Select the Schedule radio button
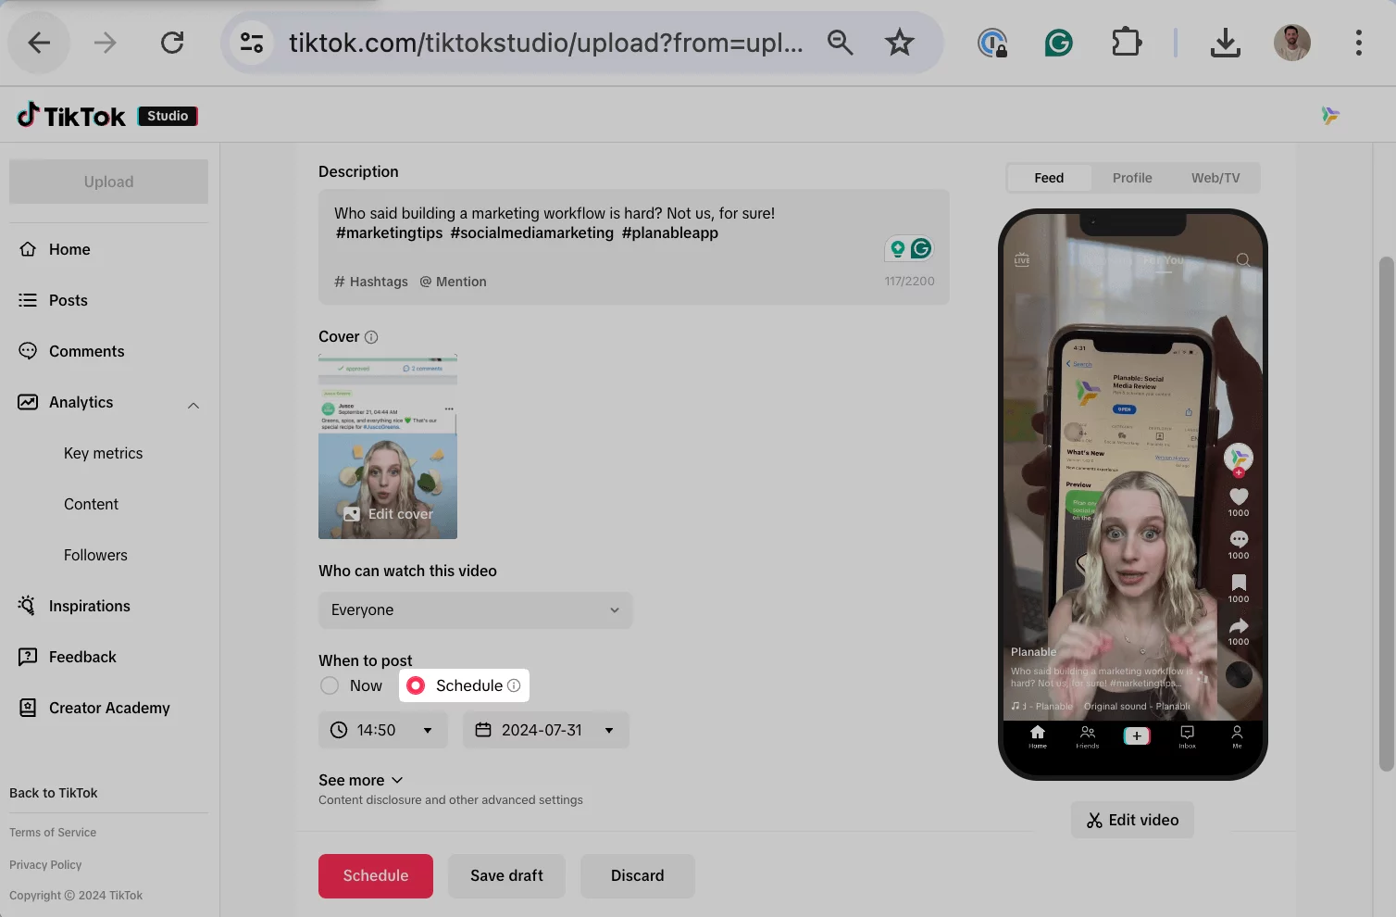Viewport: 1396px width, 917px height. pyautogui.click(x=416, y=685)
